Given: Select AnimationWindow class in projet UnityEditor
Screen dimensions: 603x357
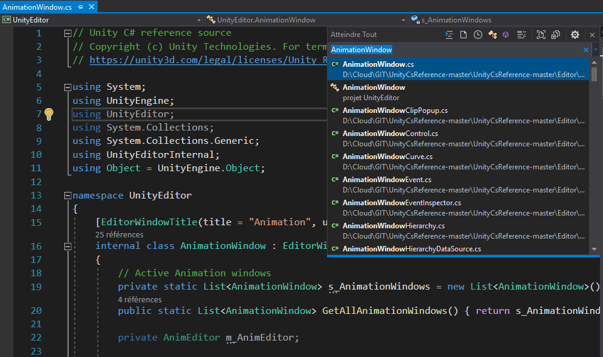Looking at the screenshot, I should 458,92.
